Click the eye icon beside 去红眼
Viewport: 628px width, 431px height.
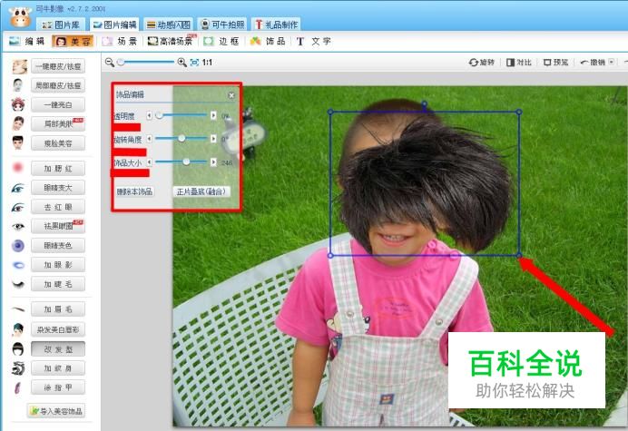(x=17, y=207)
